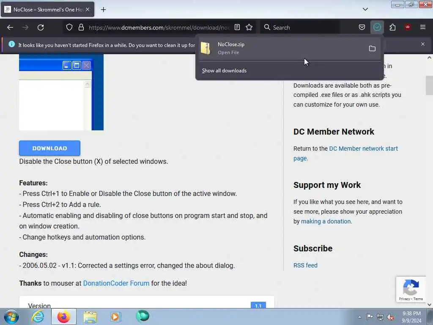Bookmark this page with the star icon
Screen dimensions: 433x325
249,27
